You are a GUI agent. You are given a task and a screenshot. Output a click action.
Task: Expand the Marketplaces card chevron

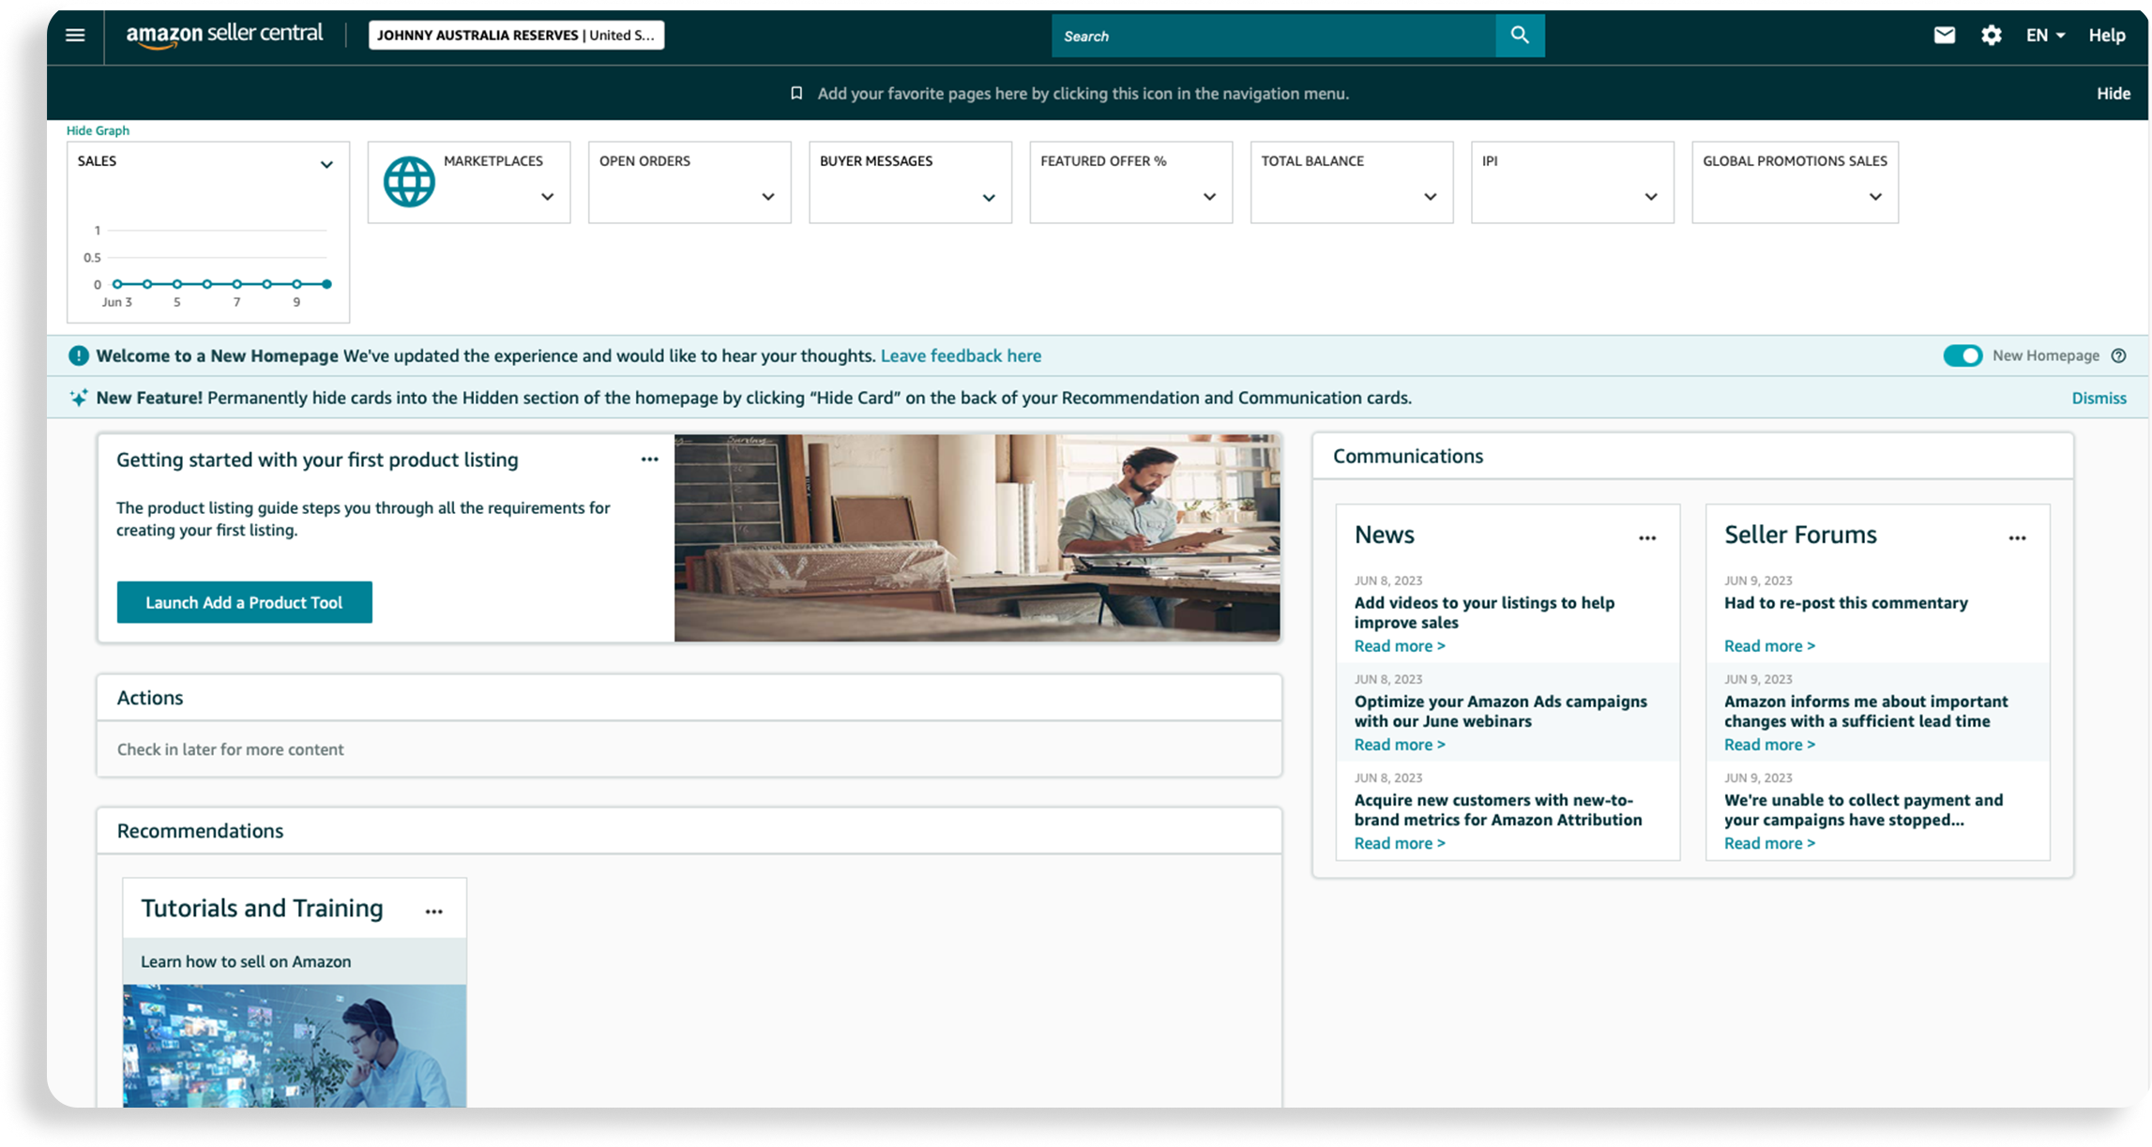(x=548, y=197)
